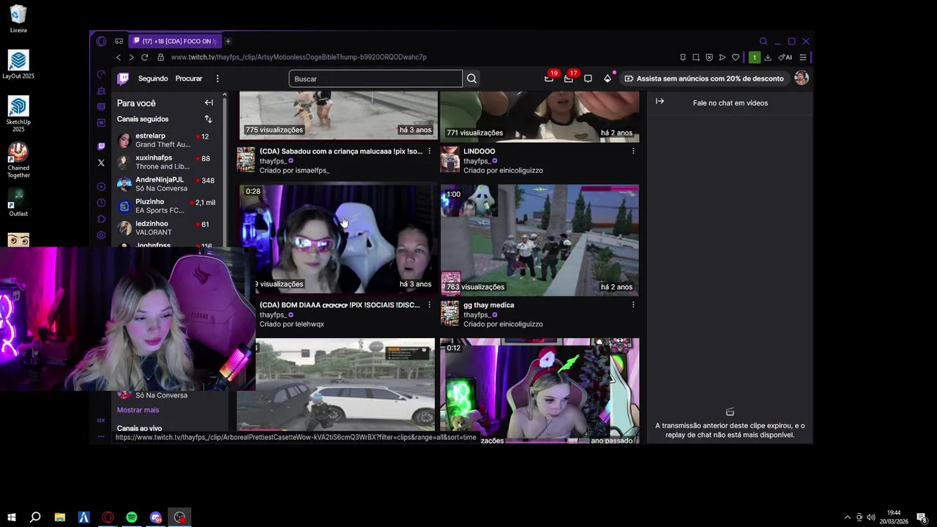937x527 pixels.
Task: Open Opera AI button in toolbar
Action: pyautogui.click(x=785, y=57)
